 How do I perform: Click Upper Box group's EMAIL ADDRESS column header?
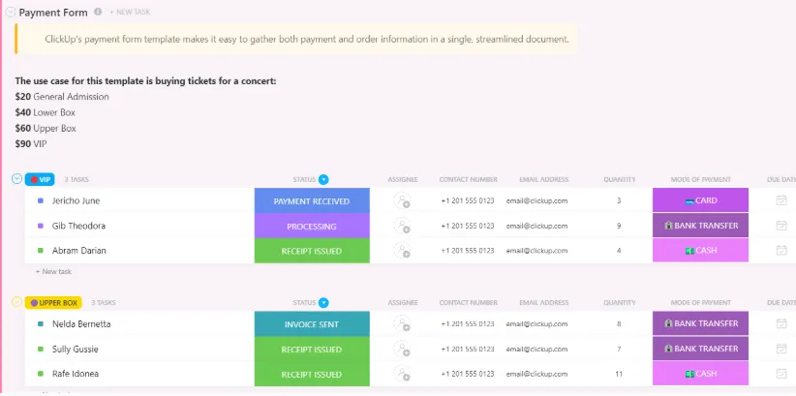543,303
